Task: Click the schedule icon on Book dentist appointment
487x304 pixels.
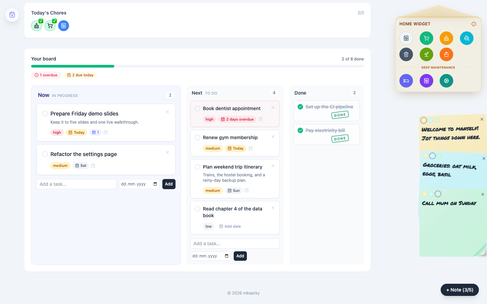Action: coord(261,119)
